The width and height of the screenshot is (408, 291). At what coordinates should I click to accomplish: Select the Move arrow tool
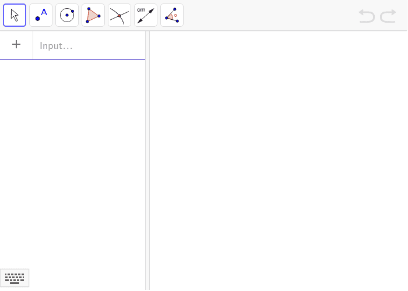click(x=15, y=15)
